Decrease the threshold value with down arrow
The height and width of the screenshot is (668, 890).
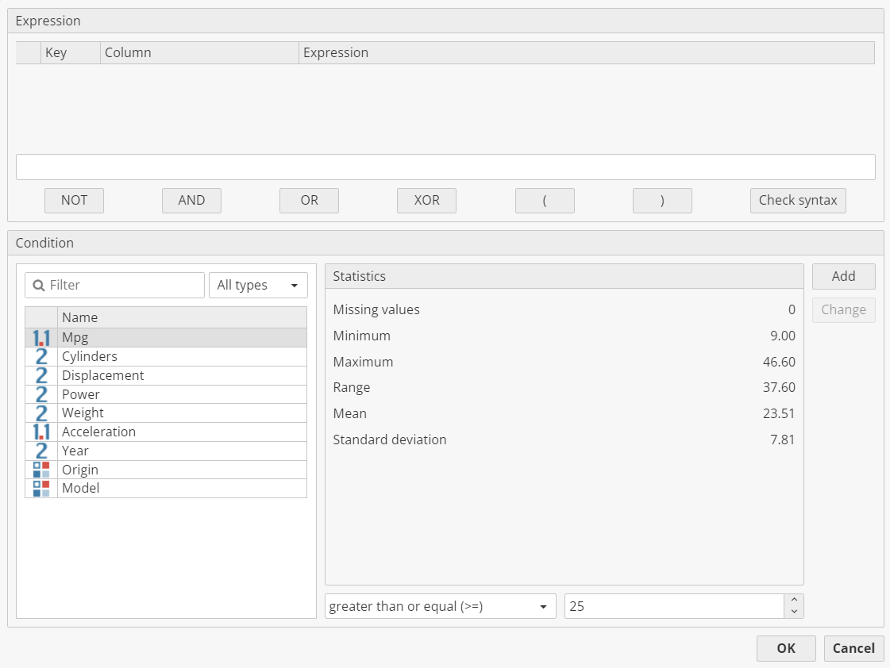pyautogui.click(x=795, y=612)
